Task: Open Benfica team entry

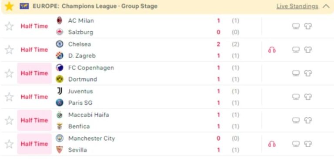Action: click(x=79, y=126)
